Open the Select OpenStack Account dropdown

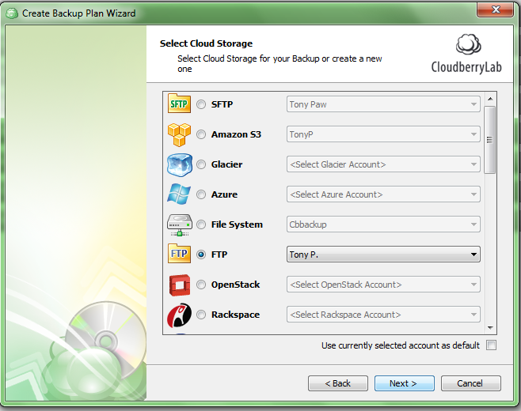(x=383, y=285)
